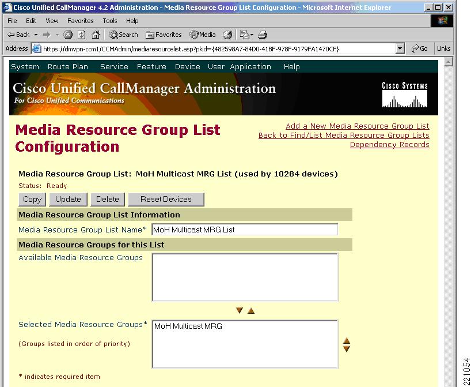Image resolution: width=471 pixels, height=387 pixels.
Task: Open the Favorites menu in menu bar
Action: (81, 21)
